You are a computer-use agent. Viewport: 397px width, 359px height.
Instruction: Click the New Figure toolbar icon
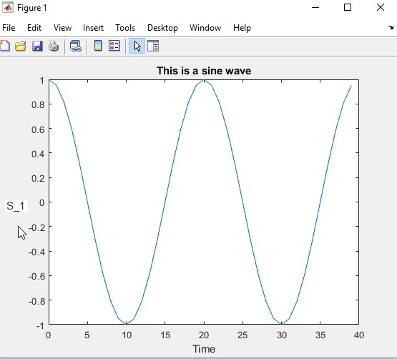click(x=5, y=46)
